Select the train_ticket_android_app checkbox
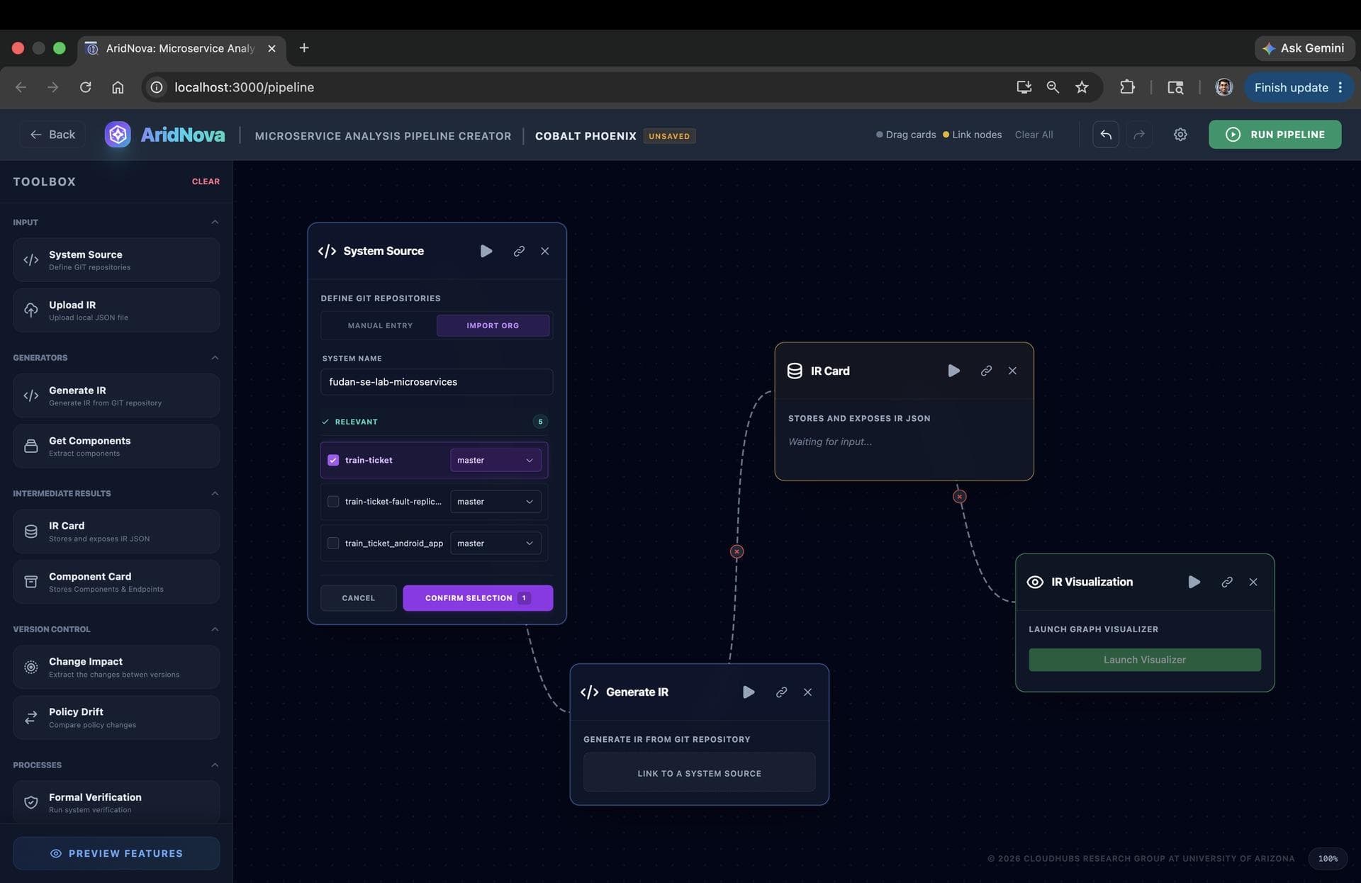1361x883 pixels. pyautogui.click(x=333, y=544)
